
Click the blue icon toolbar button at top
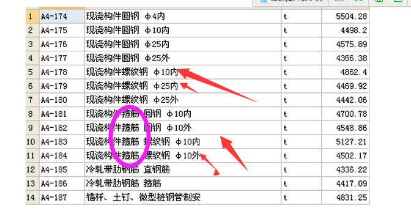tap(291, 1)
